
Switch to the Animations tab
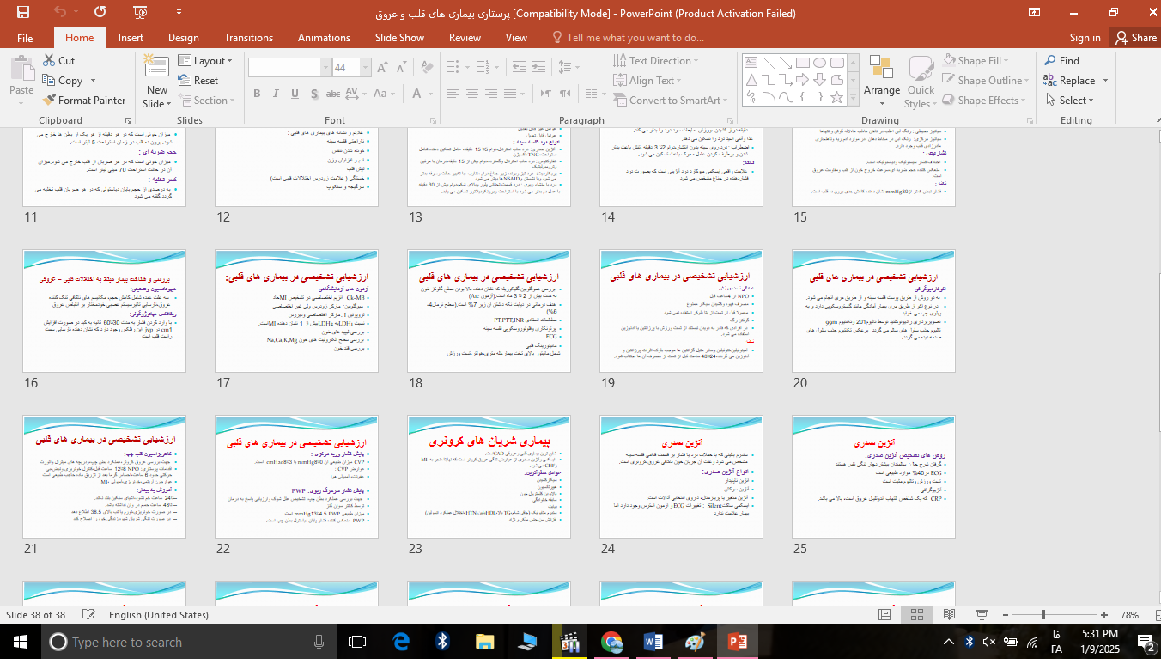click(x=324, y=38)
